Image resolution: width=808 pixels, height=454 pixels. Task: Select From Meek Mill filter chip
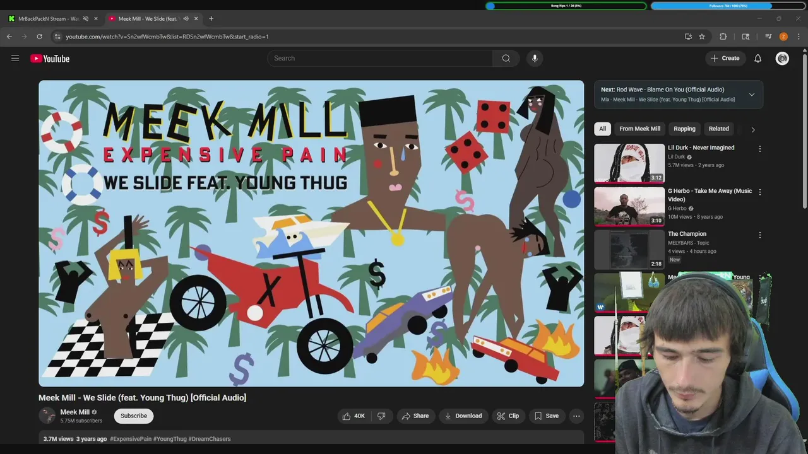640,129
